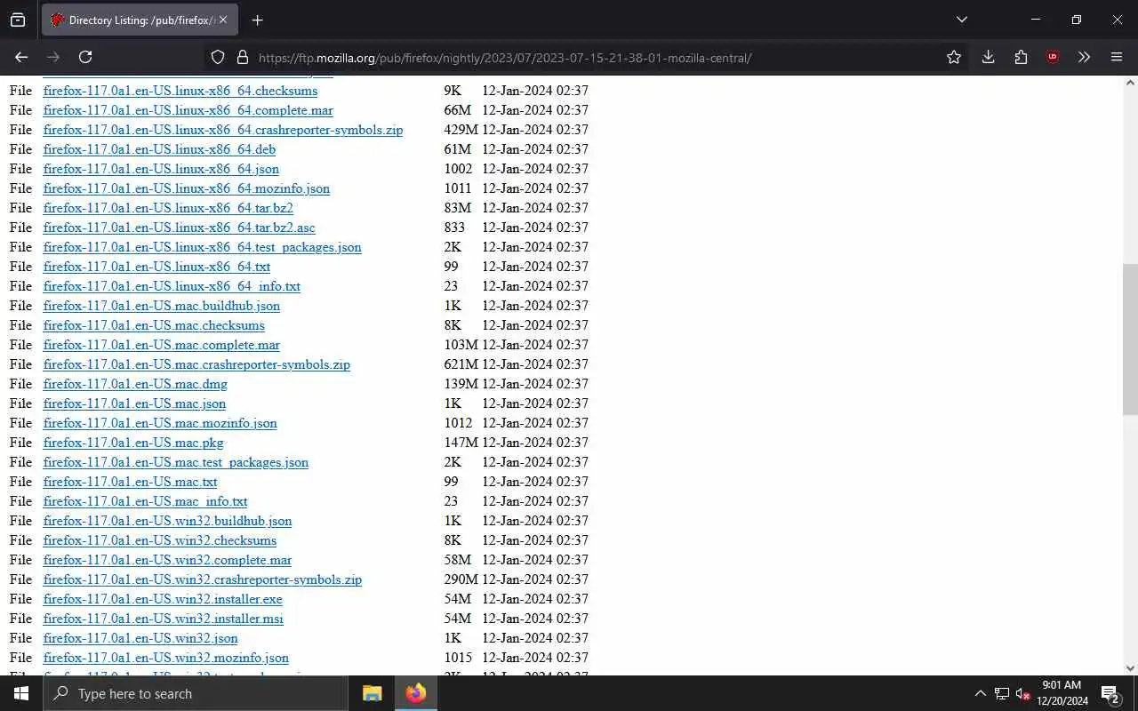The width and height of the screenshot is (1138, 711).
Task: Open the mac.checksums link
Action: pos(154,325)
